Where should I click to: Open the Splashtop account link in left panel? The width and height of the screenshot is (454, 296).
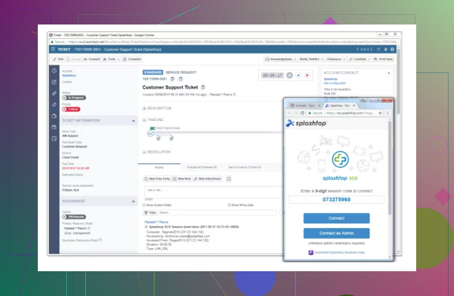point(69,76)
